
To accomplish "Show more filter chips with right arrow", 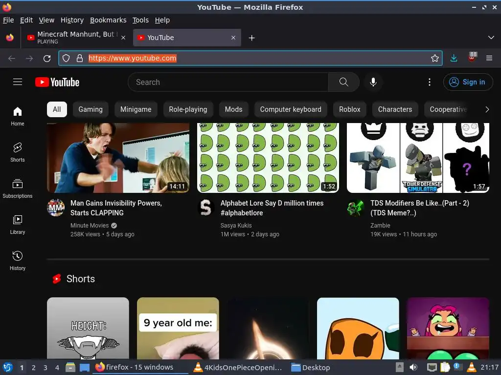I will (487, 109).
